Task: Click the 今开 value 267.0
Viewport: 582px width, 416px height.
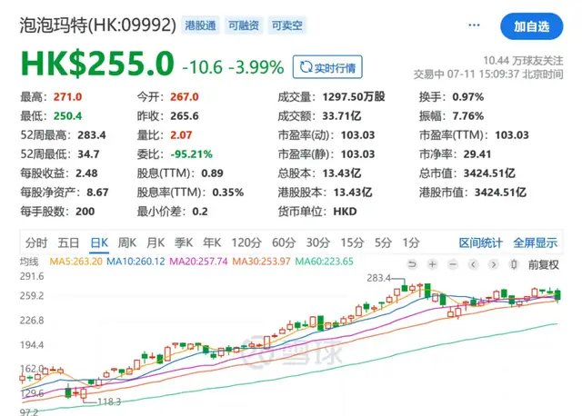Action: point(185,97)
